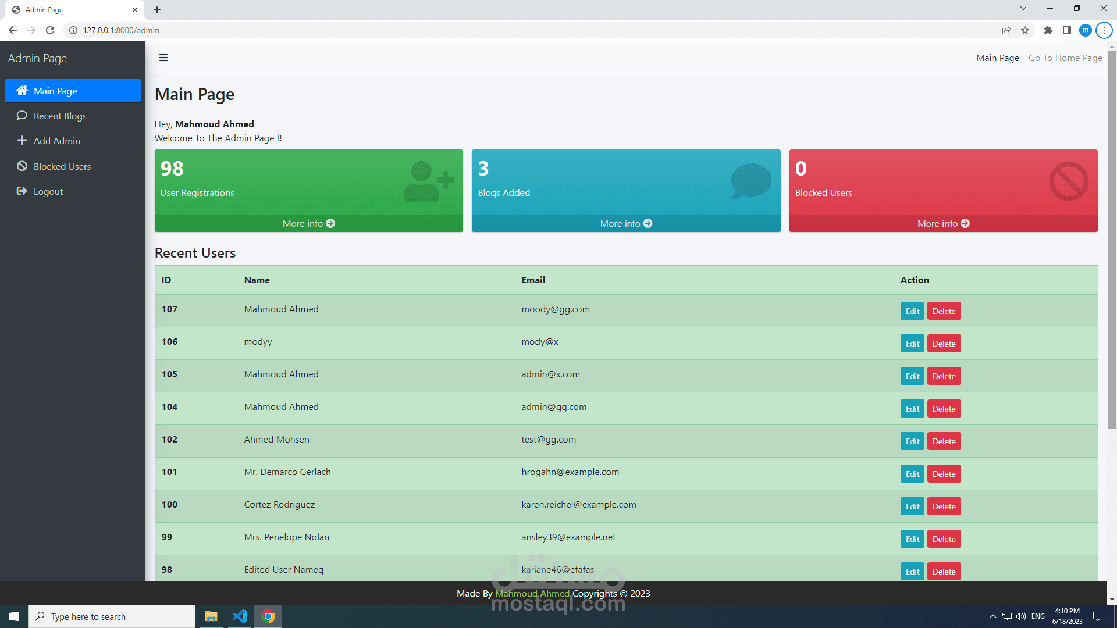Image resolution: width=1117 pixels, height=628 pixels.
Task: Open Chrome's three-dot menu
Action: point(1104,30)
